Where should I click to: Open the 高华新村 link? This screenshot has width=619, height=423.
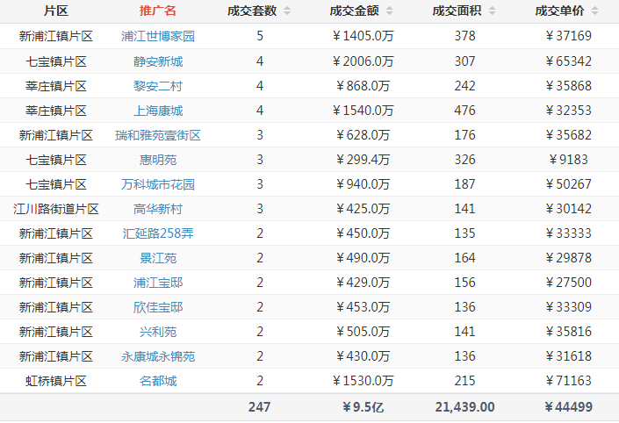[158, 209]
